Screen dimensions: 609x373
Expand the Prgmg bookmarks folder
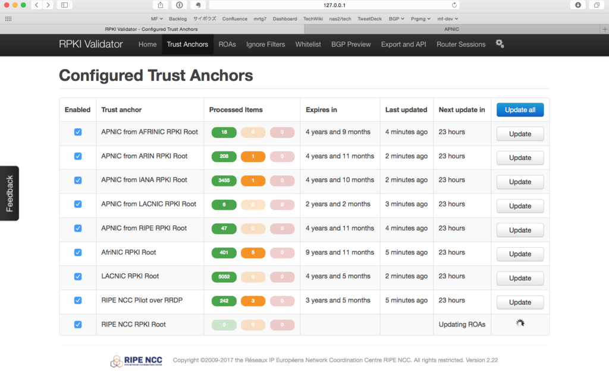pos(420,18)
